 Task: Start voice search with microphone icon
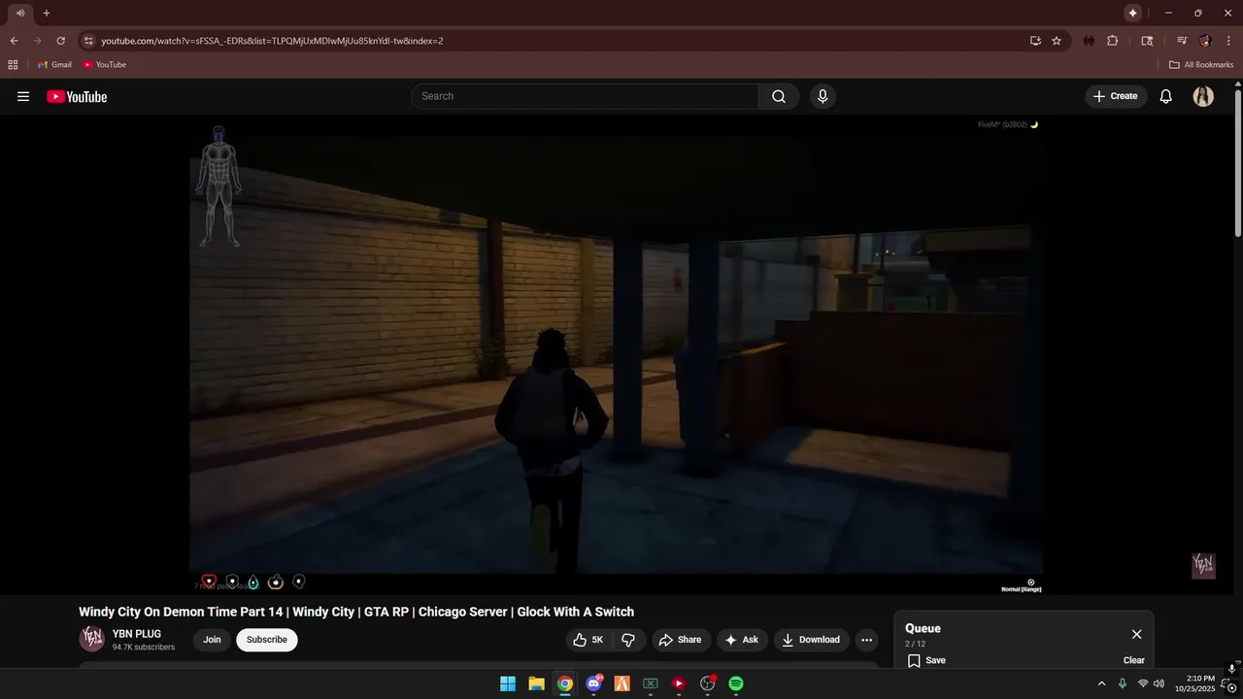click(x=823, y=96)
